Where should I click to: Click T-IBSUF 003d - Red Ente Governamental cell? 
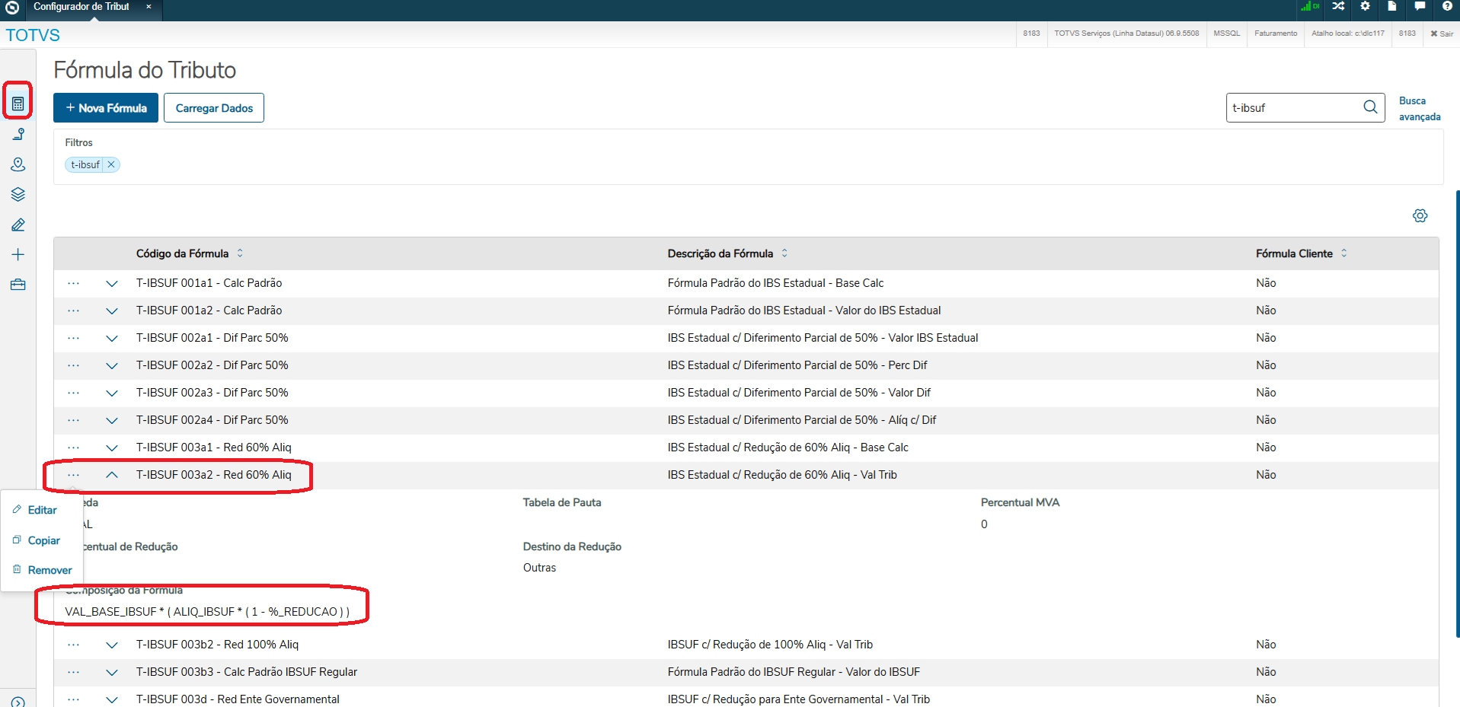(238, 699)
